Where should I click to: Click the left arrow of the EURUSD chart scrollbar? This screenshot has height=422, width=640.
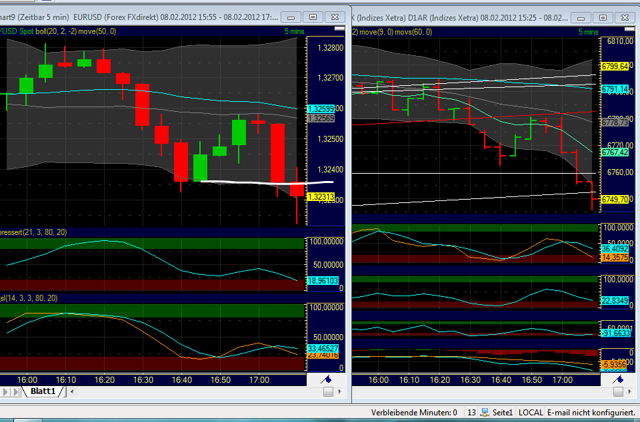pyautogui.click(x=71, y=392)
